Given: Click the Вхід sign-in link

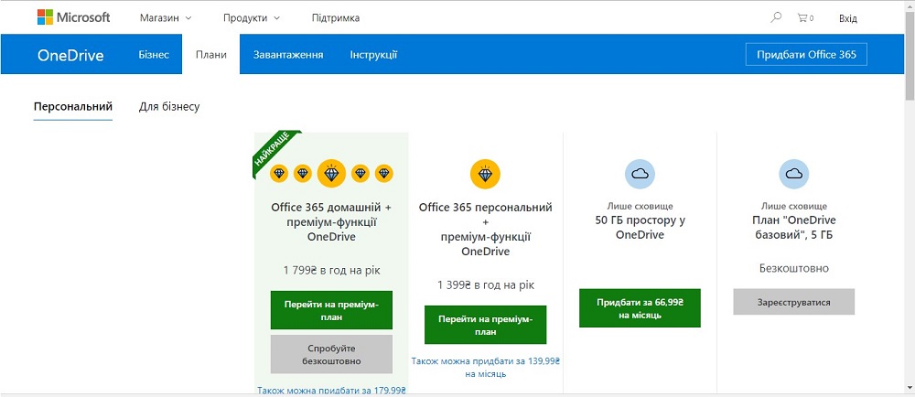Looking at the screenshot, I should point(848,18).
